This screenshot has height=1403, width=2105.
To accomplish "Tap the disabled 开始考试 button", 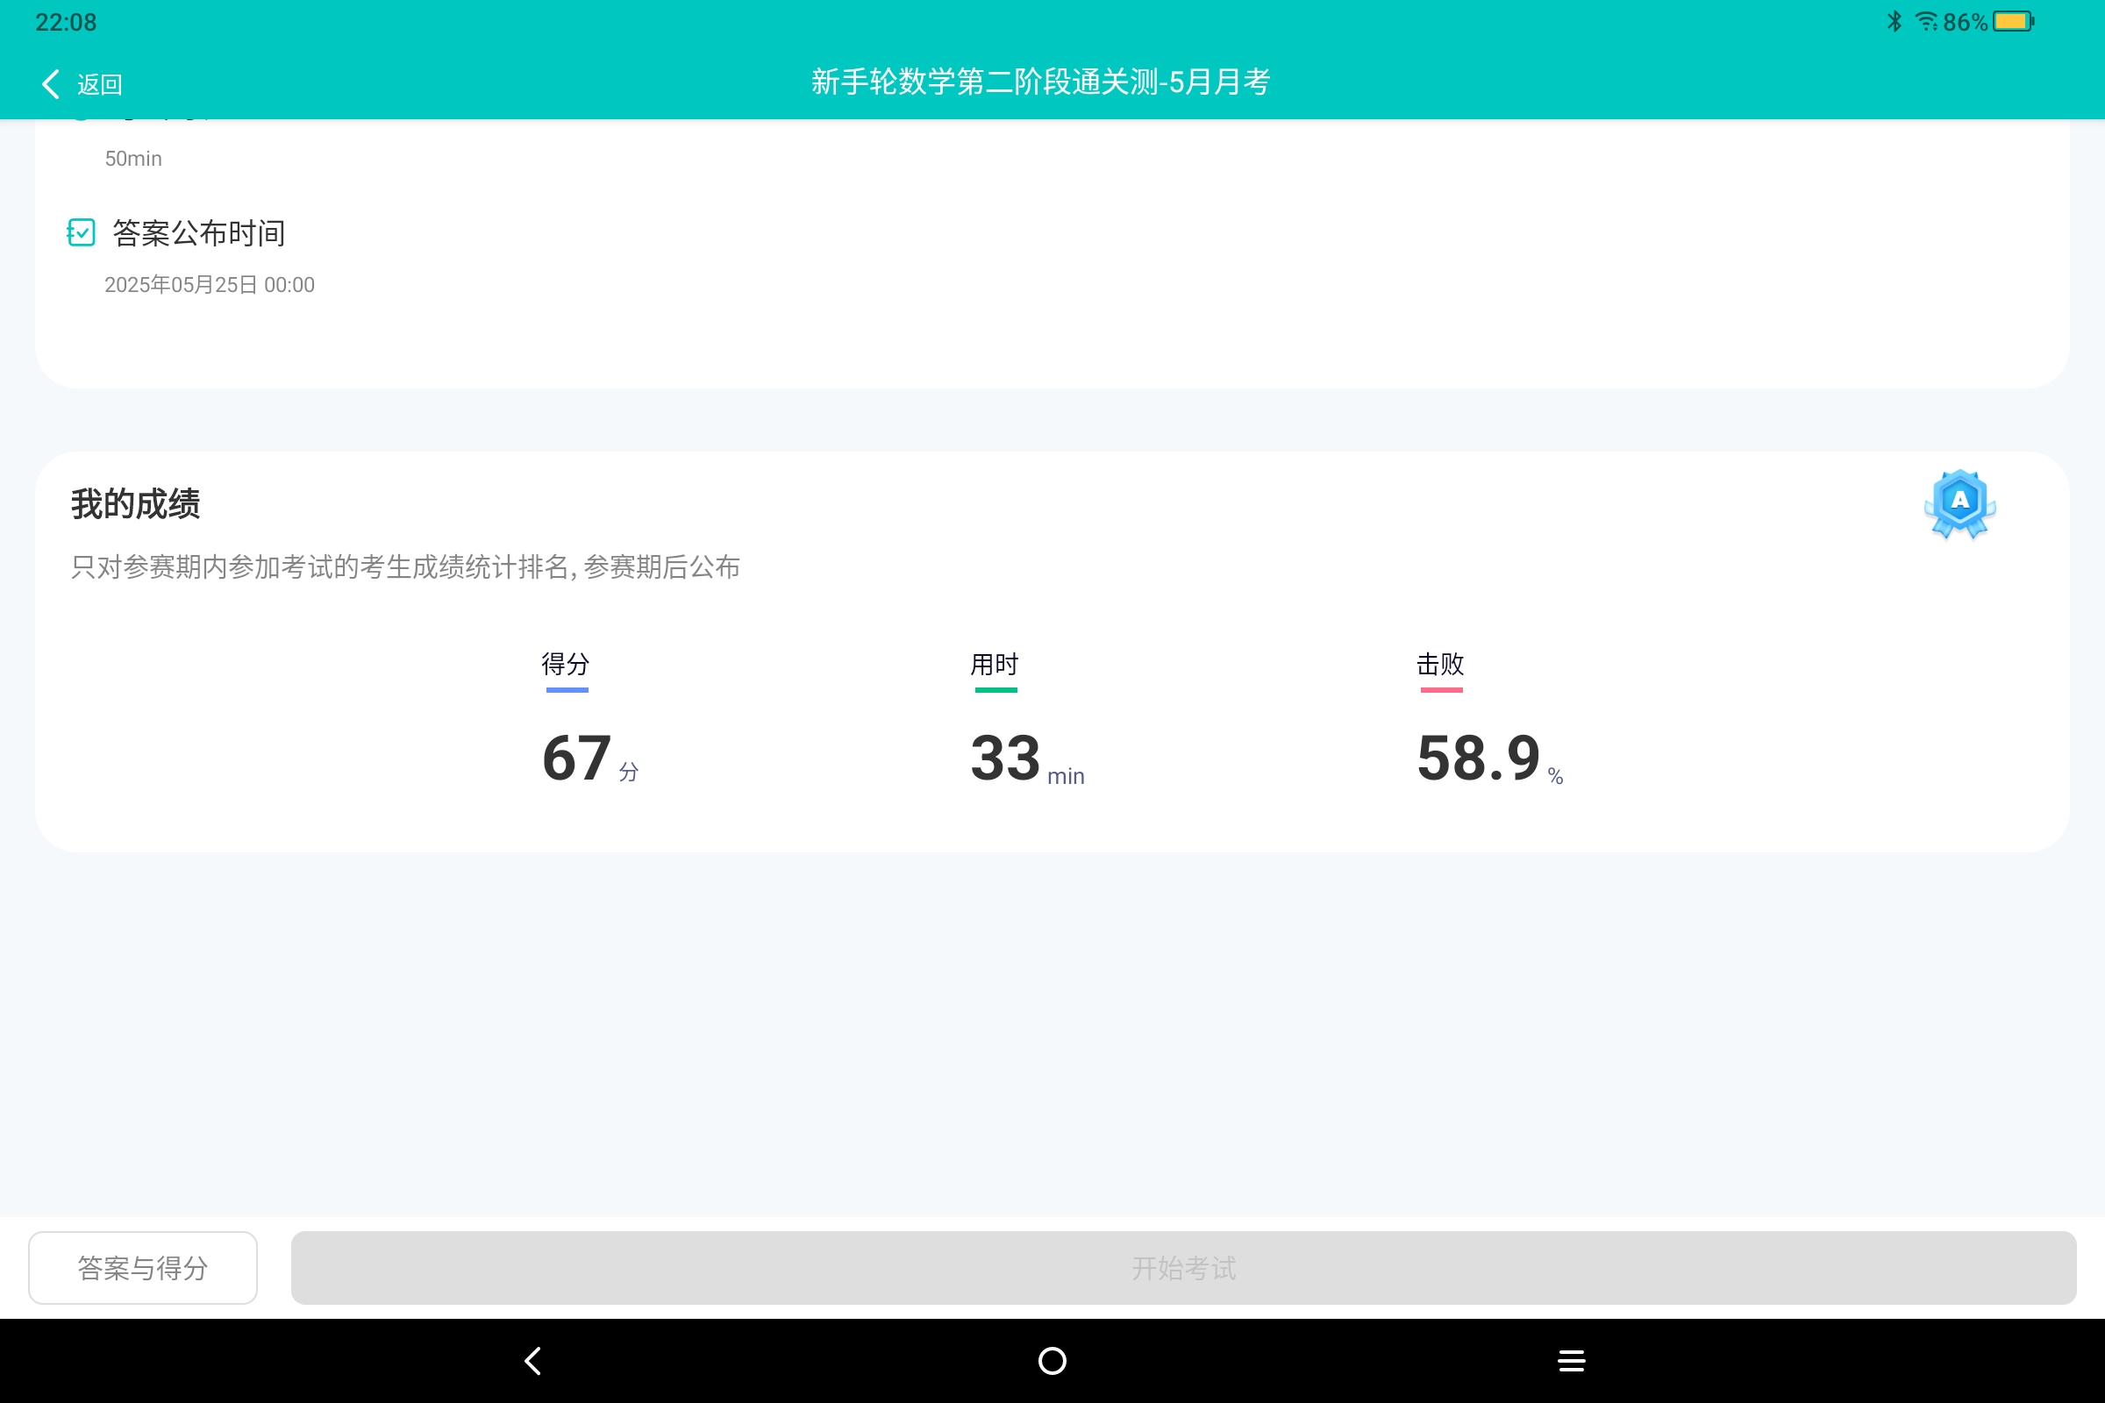I will coord(1183,1267).
